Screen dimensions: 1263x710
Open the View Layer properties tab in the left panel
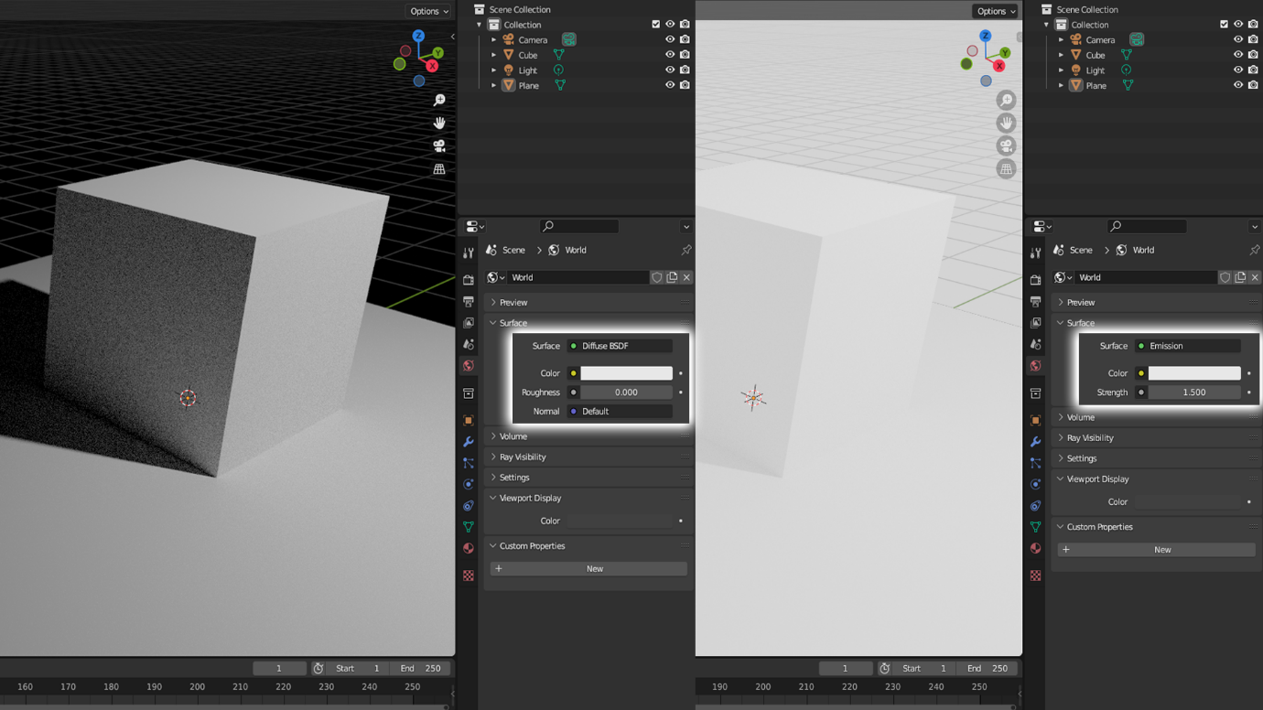click(x=469, y=323)
